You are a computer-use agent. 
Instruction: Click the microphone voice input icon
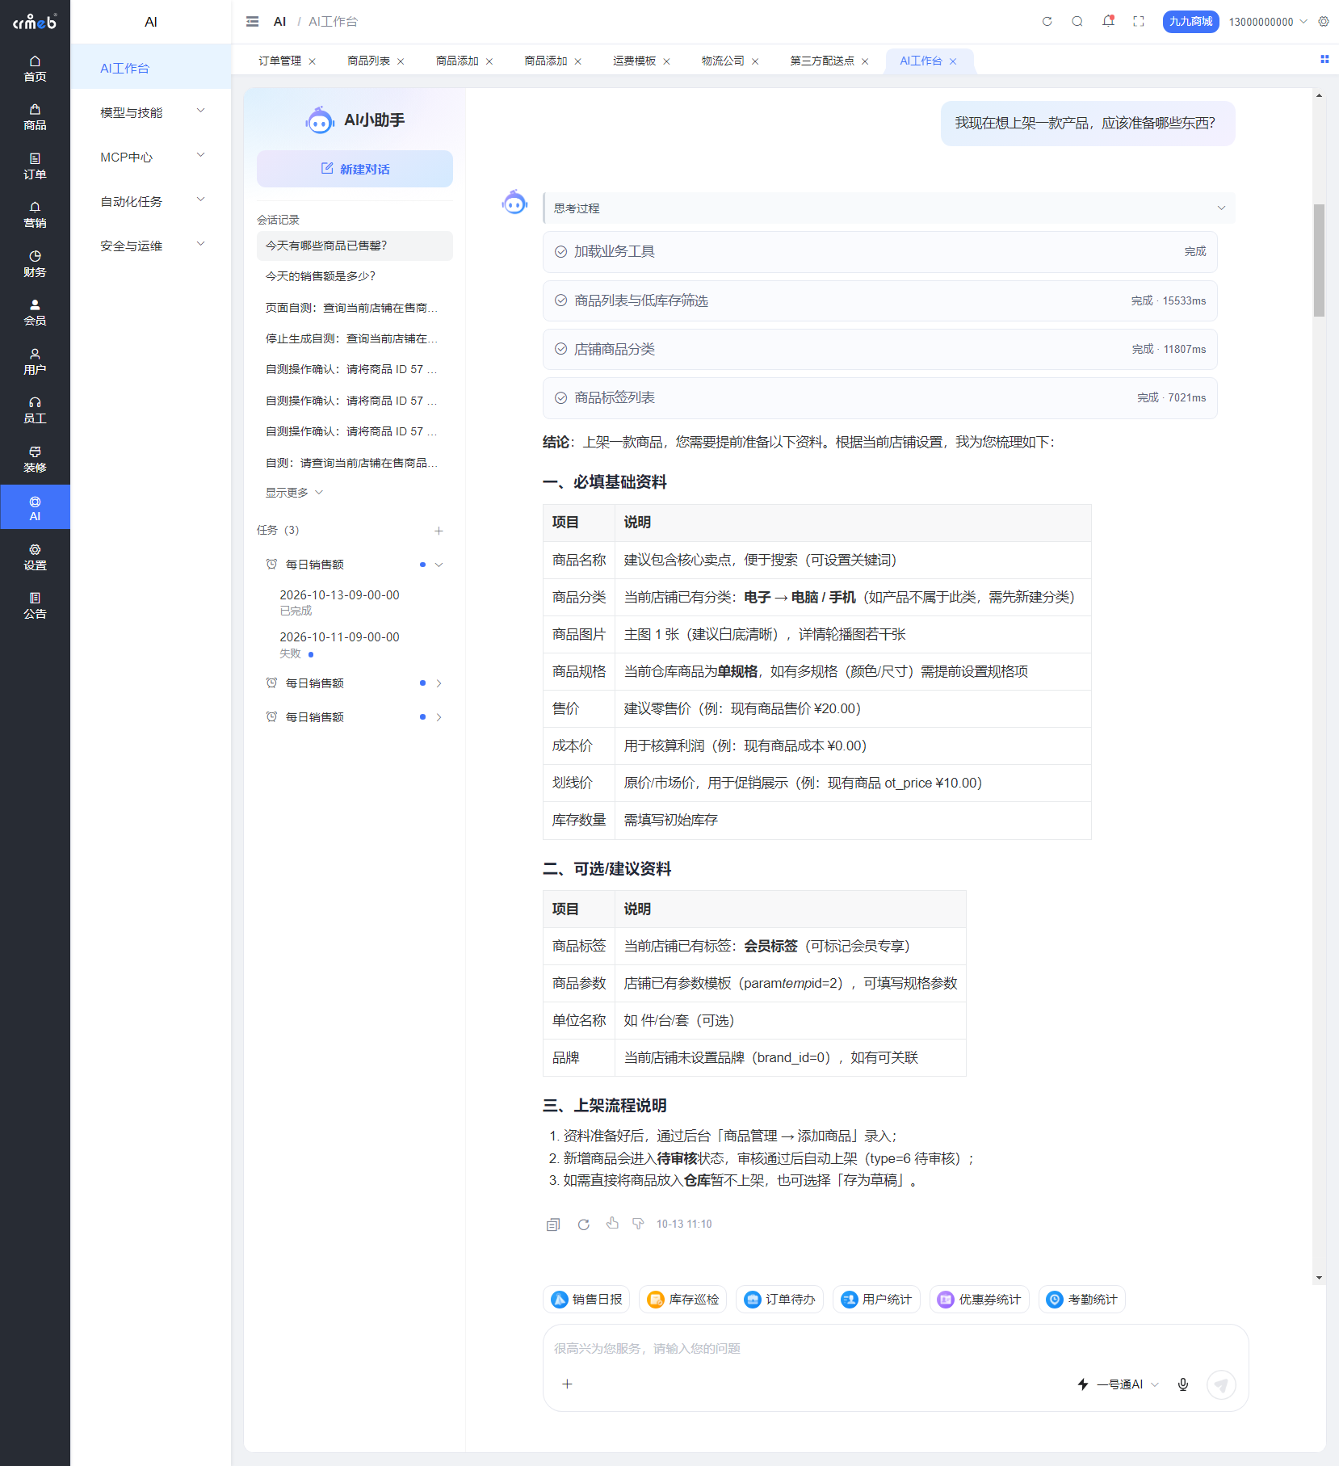tap(1183, 1384)
